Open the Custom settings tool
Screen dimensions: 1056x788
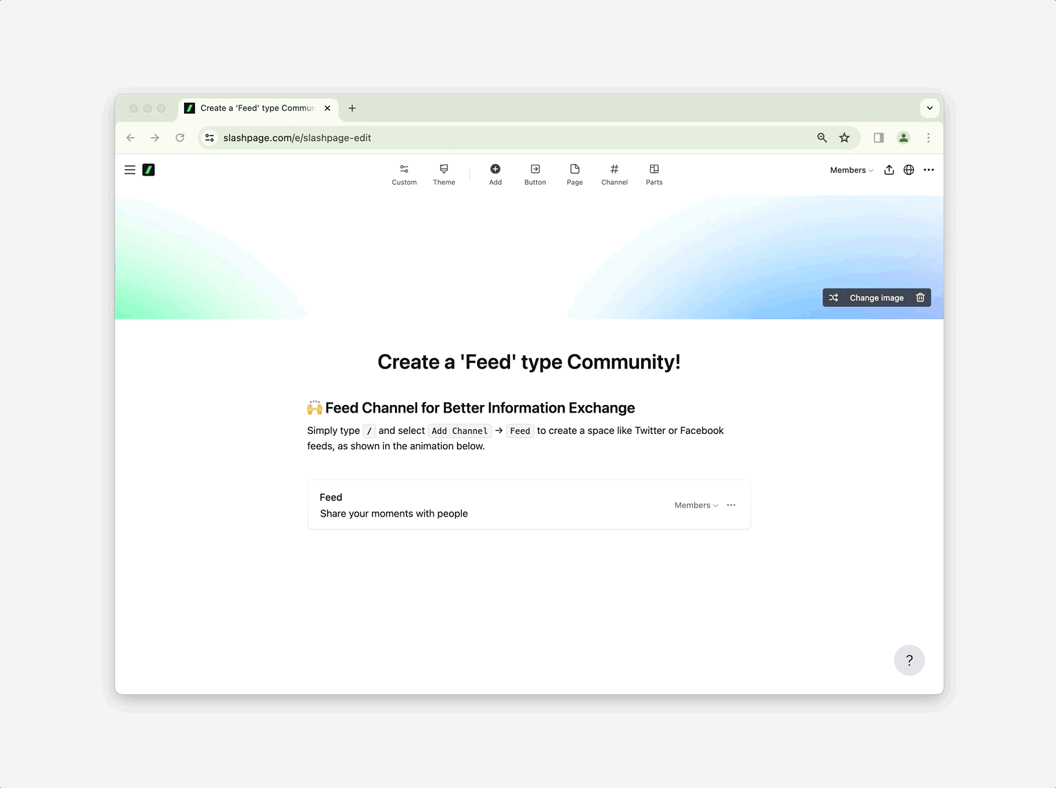[404, 174]
